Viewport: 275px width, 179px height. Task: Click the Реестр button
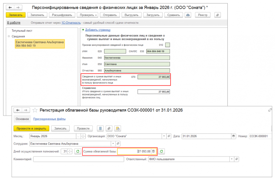[203, 15]
